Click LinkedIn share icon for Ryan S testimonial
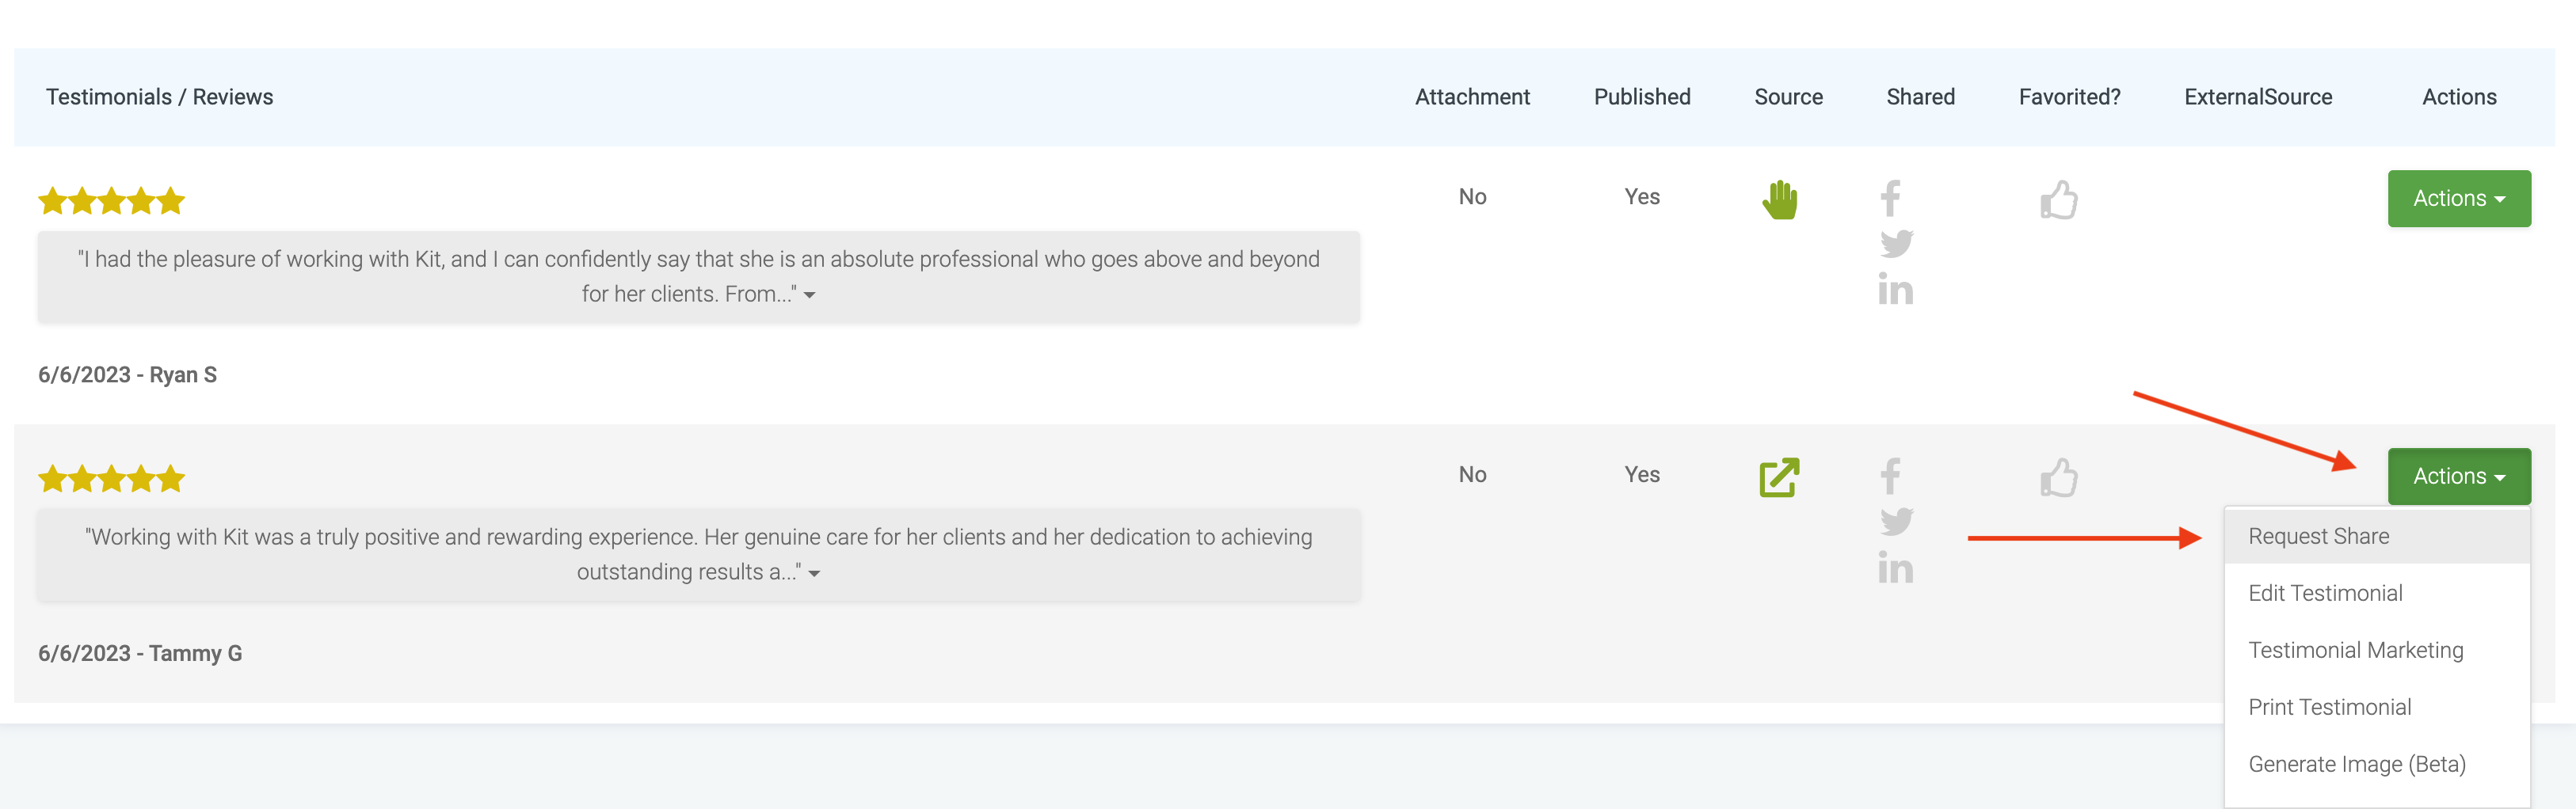This screenshot has width=2576, height=809. coord(1895,290)
